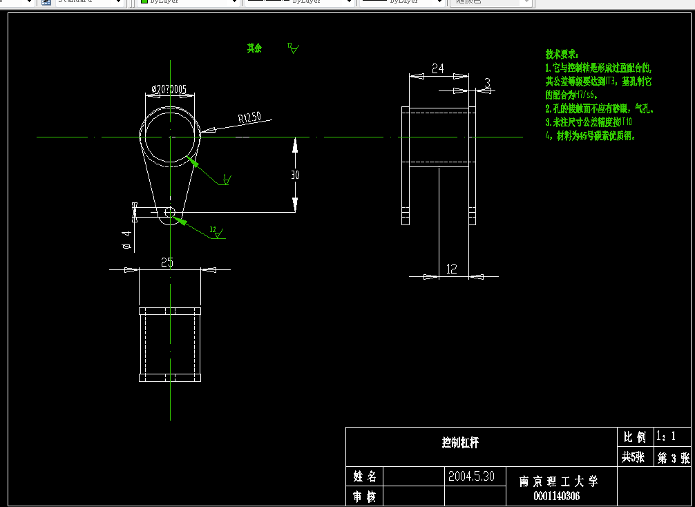Select the 25 width dimension text
This screenshot has height=507, width=695.
pyautogui.click(x=167, y=262)
